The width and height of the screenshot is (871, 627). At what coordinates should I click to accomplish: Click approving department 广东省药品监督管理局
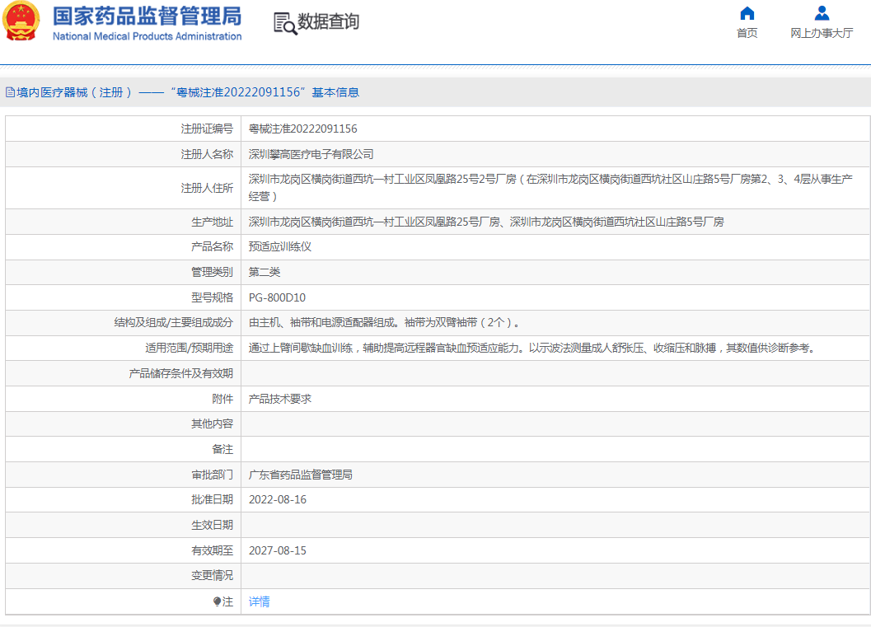click(x=300, y=475)
